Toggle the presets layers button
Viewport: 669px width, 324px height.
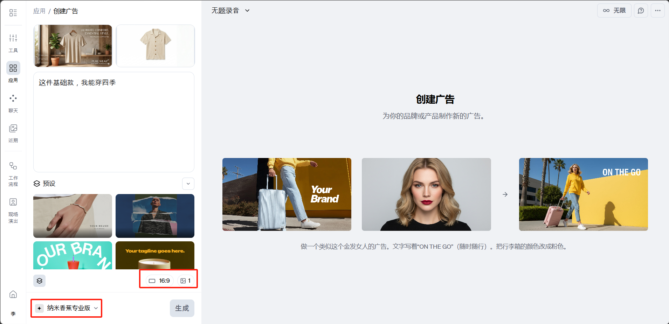pos(40,281)
